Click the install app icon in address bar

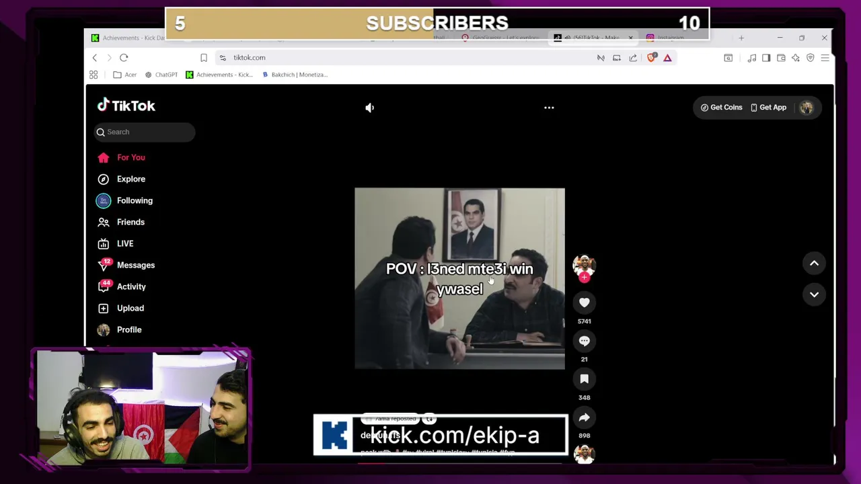(617, 58)
